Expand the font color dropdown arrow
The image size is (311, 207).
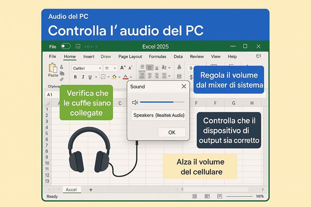point(131,77)
